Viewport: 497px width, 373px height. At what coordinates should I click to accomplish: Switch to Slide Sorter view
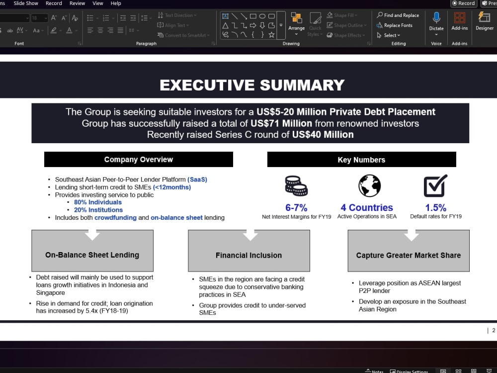click(458, 371)
